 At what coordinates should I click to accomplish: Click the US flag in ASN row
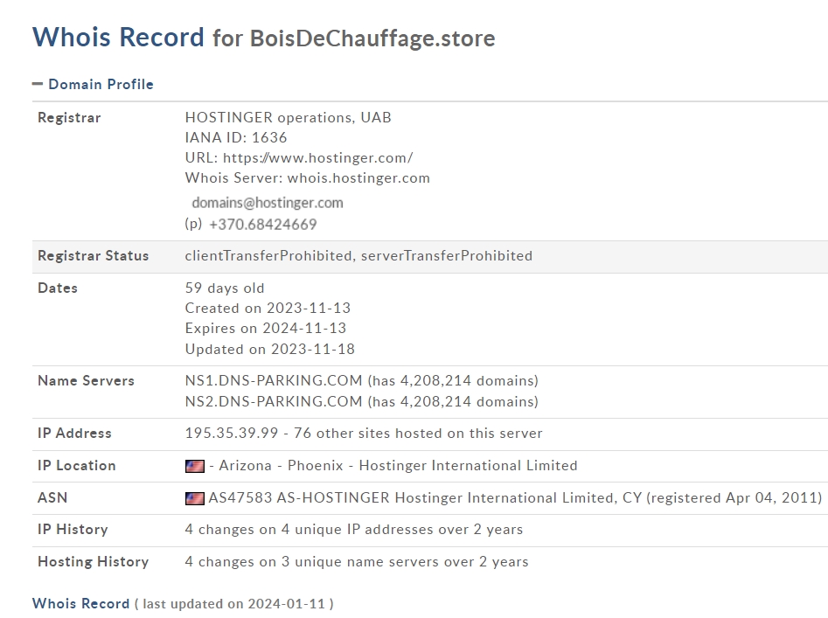pyautogui.click(x=195, y=498)
